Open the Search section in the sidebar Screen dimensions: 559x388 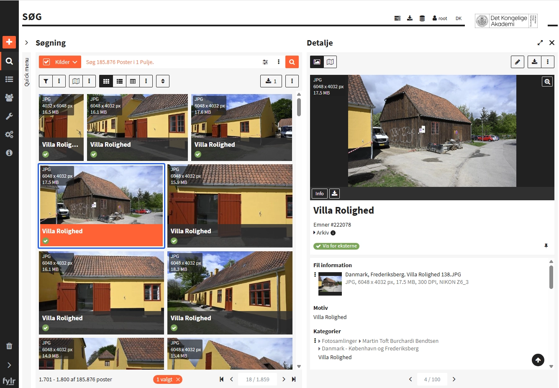point(9,61)
